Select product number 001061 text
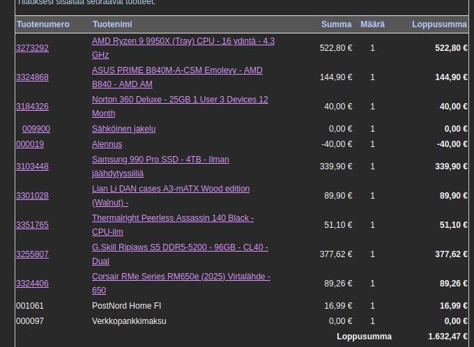Image resolution: width=474 pixels, height=347 pixels. pyautogui.click(x=30, y=306)
